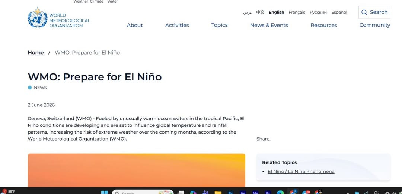Screen dimensions: 402x194
Task: Open Microsoft Edge from the taskbar
Action: click(x=280, y=192)
